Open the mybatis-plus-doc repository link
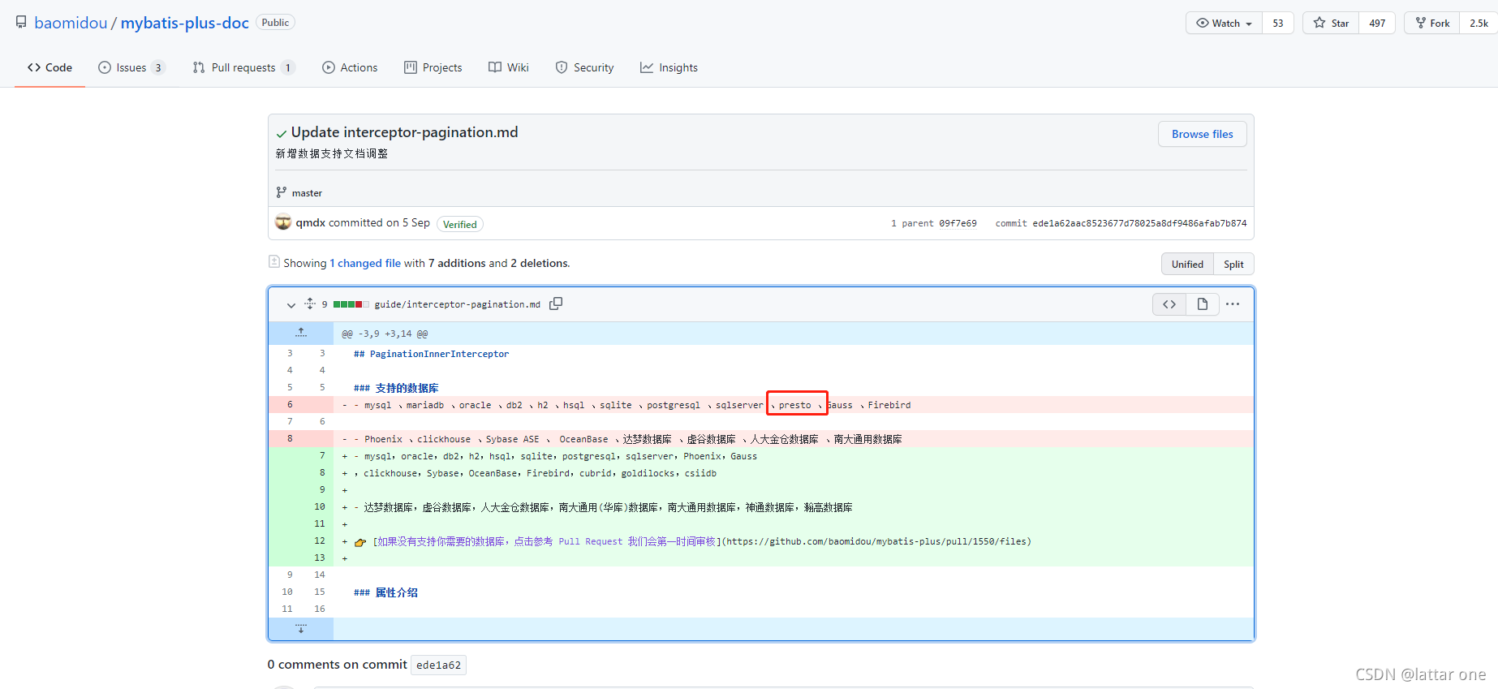 pyautogui.click(x=185, y=23)
